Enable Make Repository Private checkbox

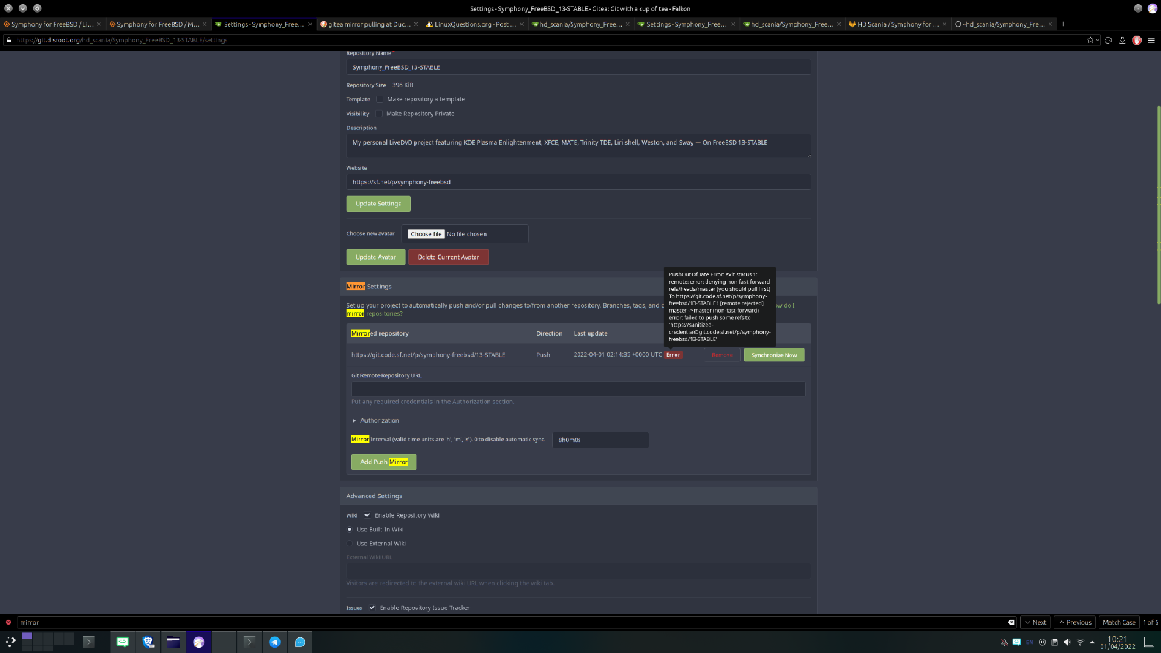[x=379, y=114]
